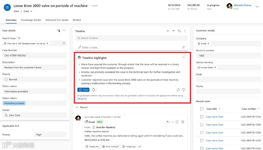
Task: Collapse the Recent timeline section
Action: click(77, 107)
